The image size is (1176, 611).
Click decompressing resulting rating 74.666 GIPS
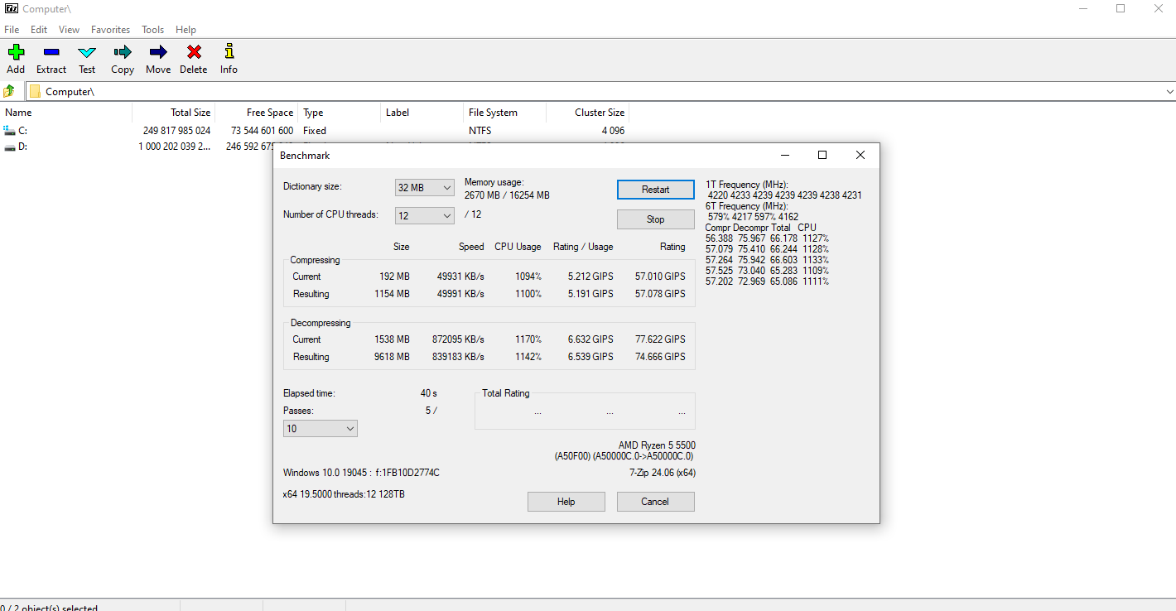pos(660,357)
